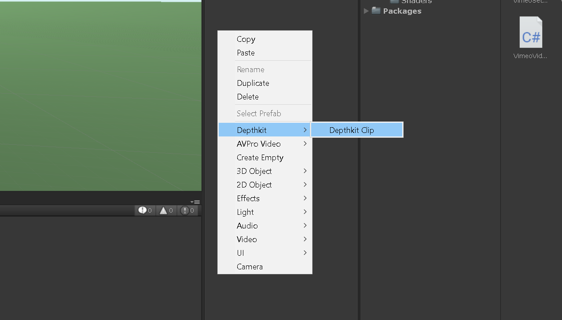Open the Effects submenu
Image resolution: width=562 pixels, height=320 pixels.
[248, 198]
